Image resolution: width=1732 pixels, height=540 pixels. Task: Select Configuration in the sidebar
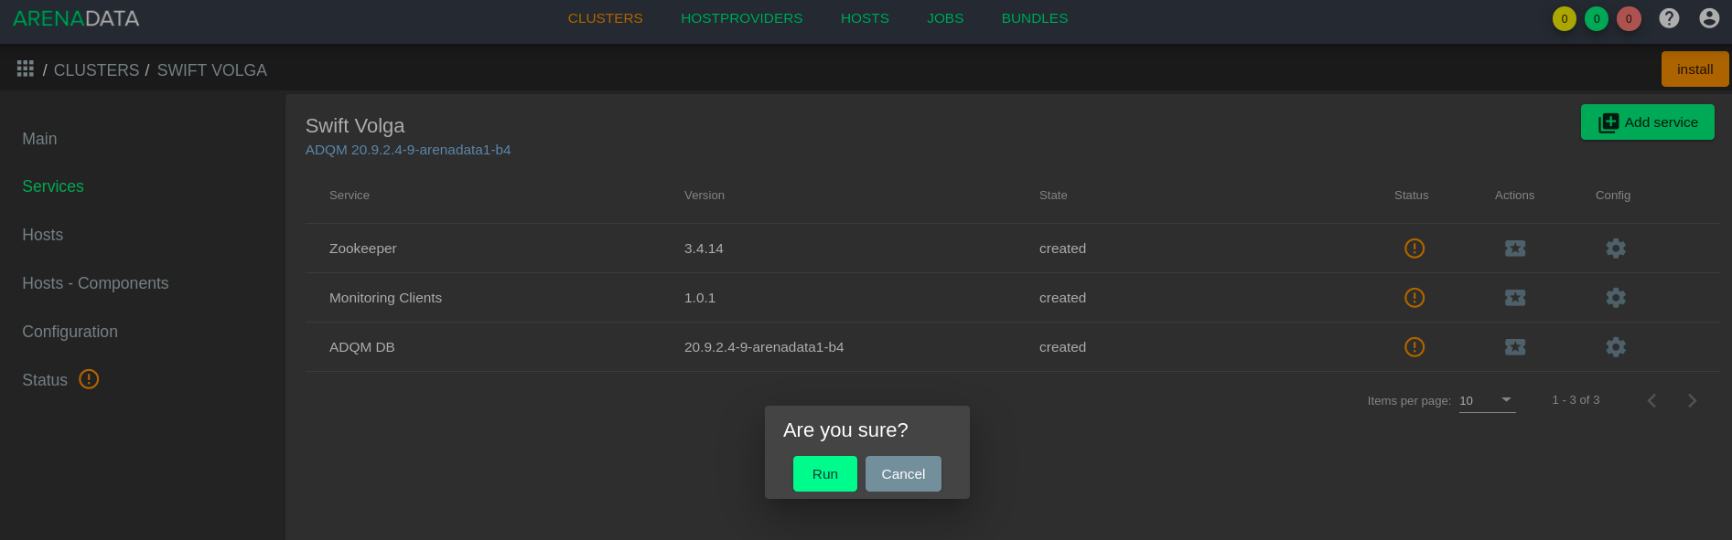(70, 332)
